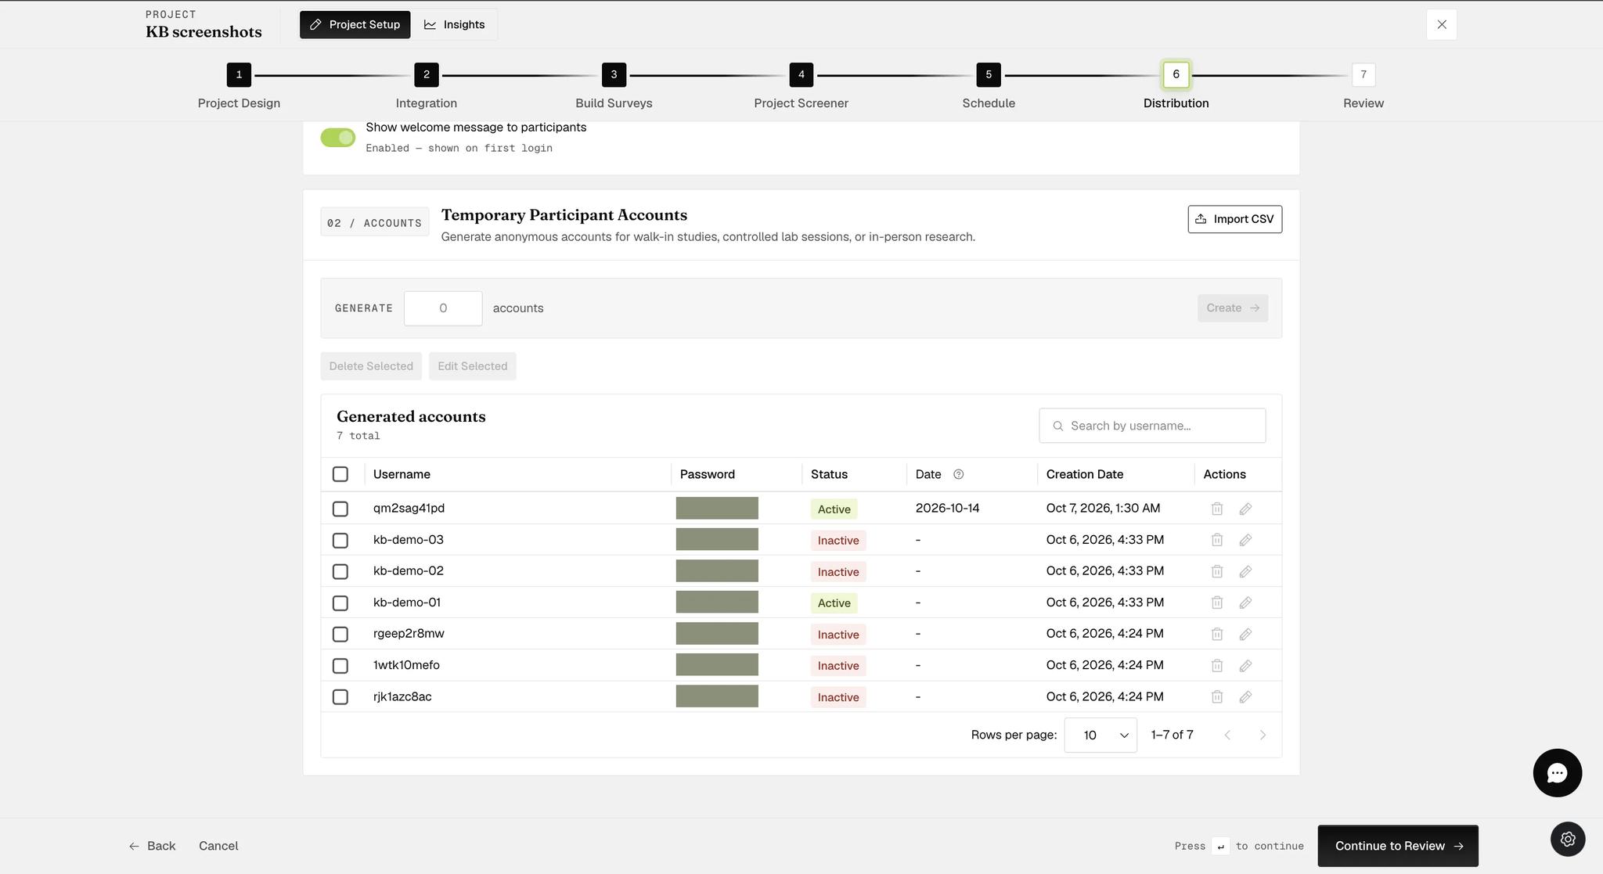Check the rgeep2r8mw checkbox
The width and height of the screenshot is (1603, 874).
coord(340,634)
